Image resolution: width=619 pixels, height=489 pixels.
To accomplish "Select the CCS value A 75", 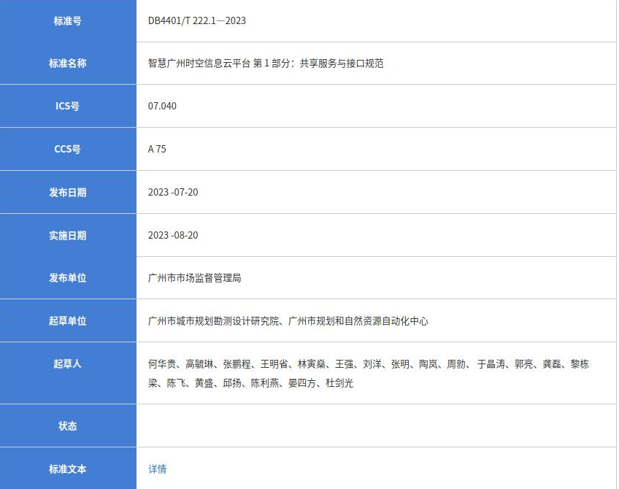I will click(x=157, y=149).
